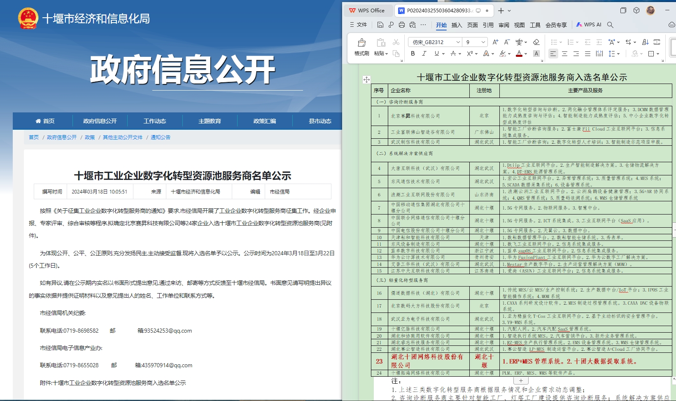The image size is (676, 401).
Task: Toggle Bold formatting
Action: pyautogui.click(x=413, y=54)
